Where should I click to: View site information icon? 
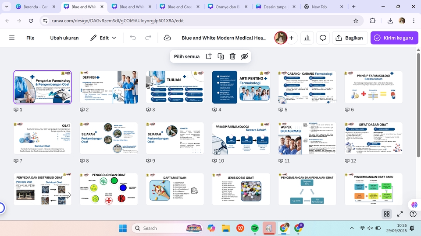(x=45, y=21)
